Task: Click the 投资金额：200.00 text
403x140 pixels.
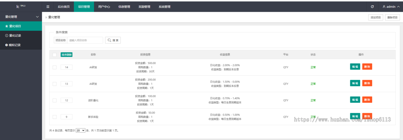Action: tap(145, 80)
